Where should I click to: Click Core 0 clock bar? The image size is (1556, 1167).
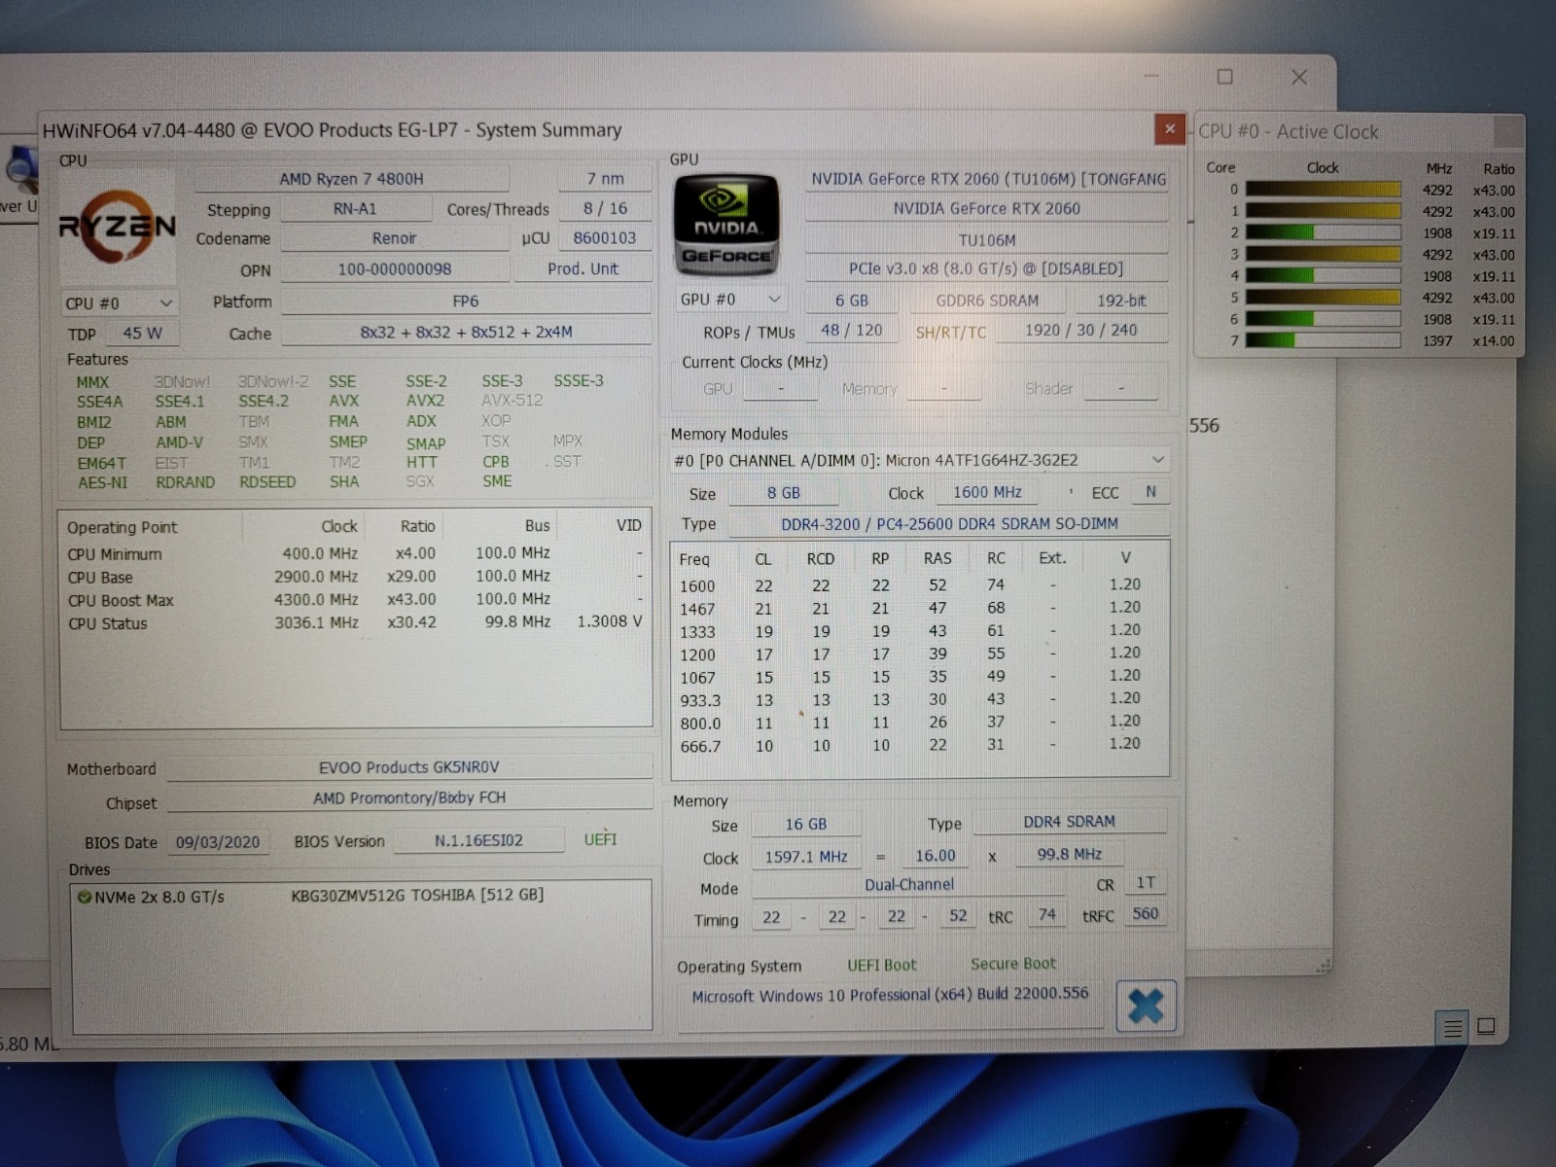tap(1324, 190)
